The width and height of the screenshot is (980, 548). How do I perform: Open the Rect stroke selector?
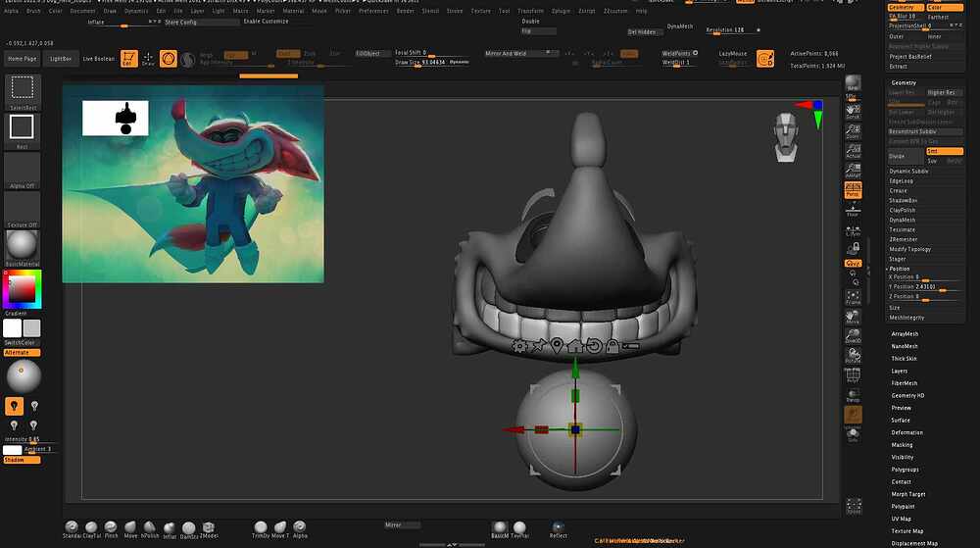[22, 130]
